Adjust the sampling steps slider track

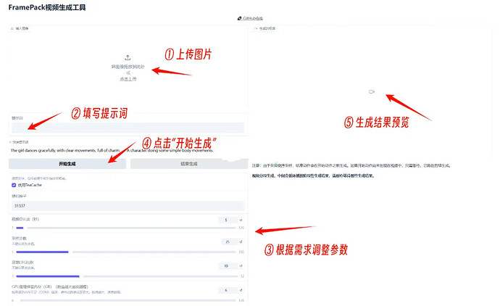[126, 252]
